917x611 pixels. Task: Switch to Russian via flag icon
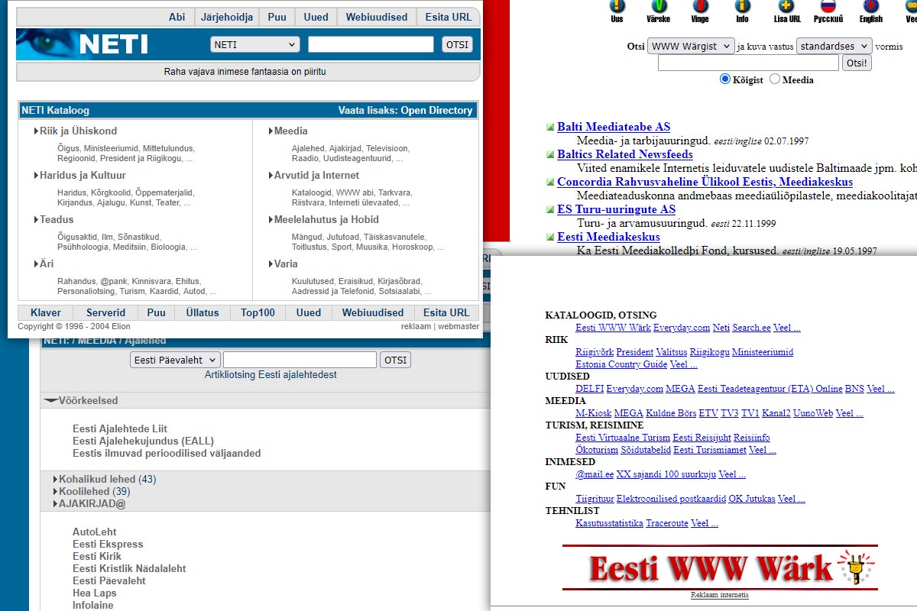click(x=828, y=7)
